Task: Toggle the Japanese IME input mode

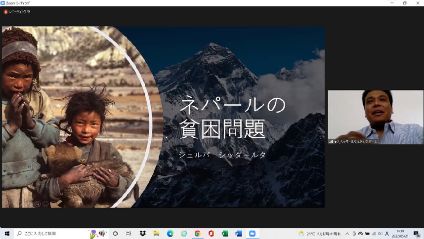Action: (x=387, y=234)
